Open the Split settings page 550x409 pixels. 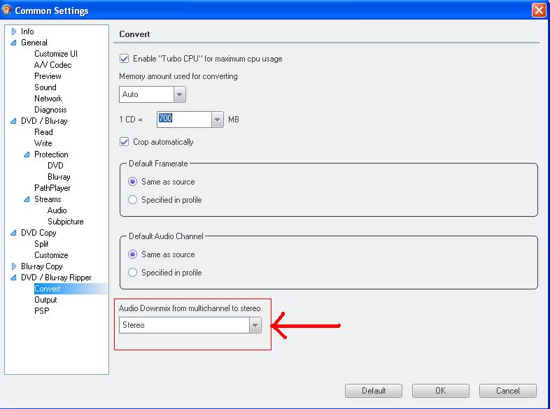pyautogui.click(x=41, y=244)
